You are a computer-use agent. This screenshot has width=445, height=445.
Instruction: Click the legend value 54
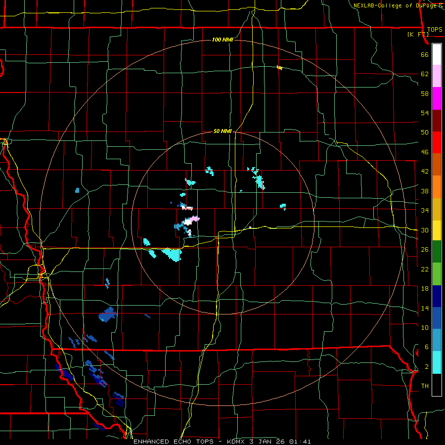[x=425, y=113]
